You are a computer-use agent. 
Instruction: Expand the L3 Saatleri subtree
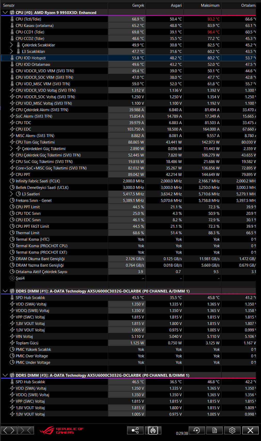coord(11,194)
